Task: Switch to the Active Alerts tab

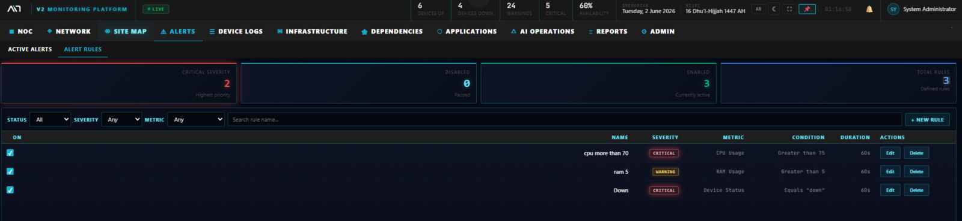Action: pyautogui.click(x=29, y=49)
